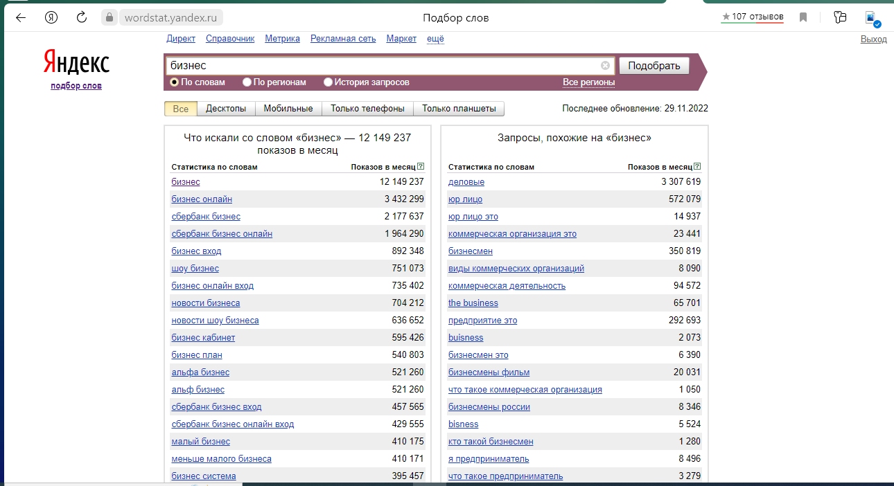Click into the keyword search input field
This screenshot has height=486, width=894.
(381, 66)
